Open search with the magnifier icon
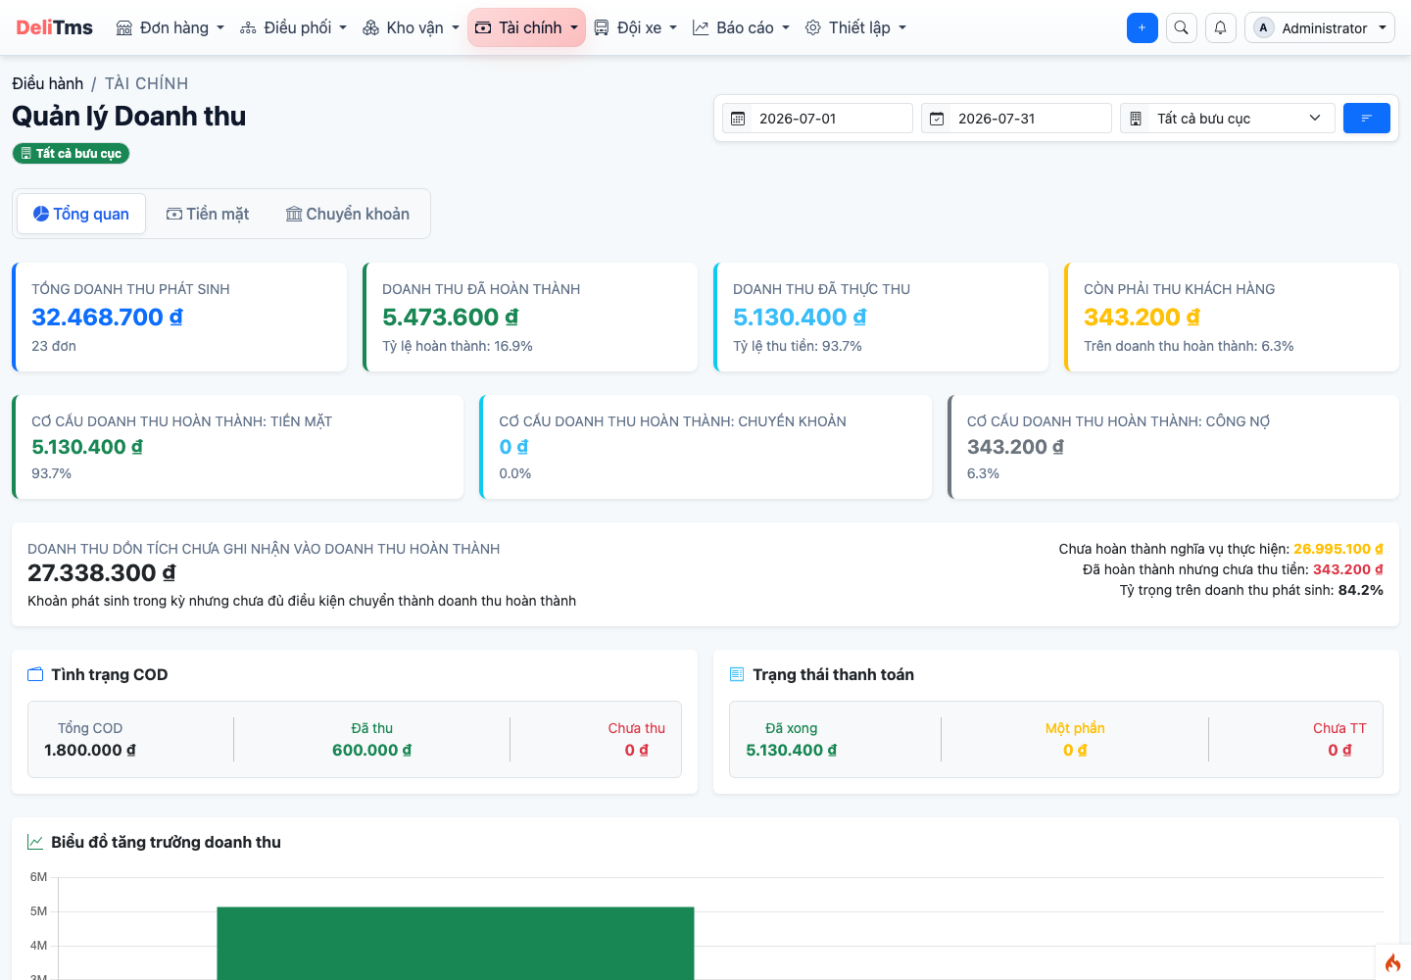This screenshot has height=980, width=1411. (1182, 27)
